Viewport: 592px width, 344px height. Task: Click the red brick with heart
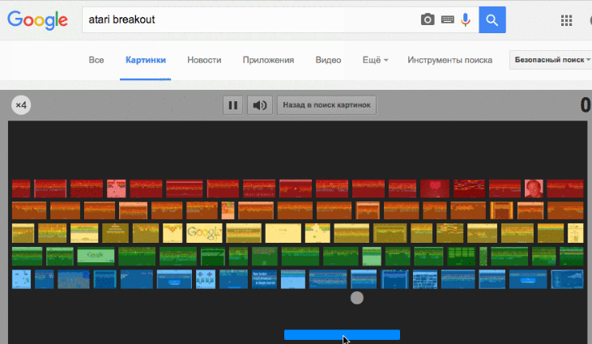pyautogui.click(x=435, y=189)
